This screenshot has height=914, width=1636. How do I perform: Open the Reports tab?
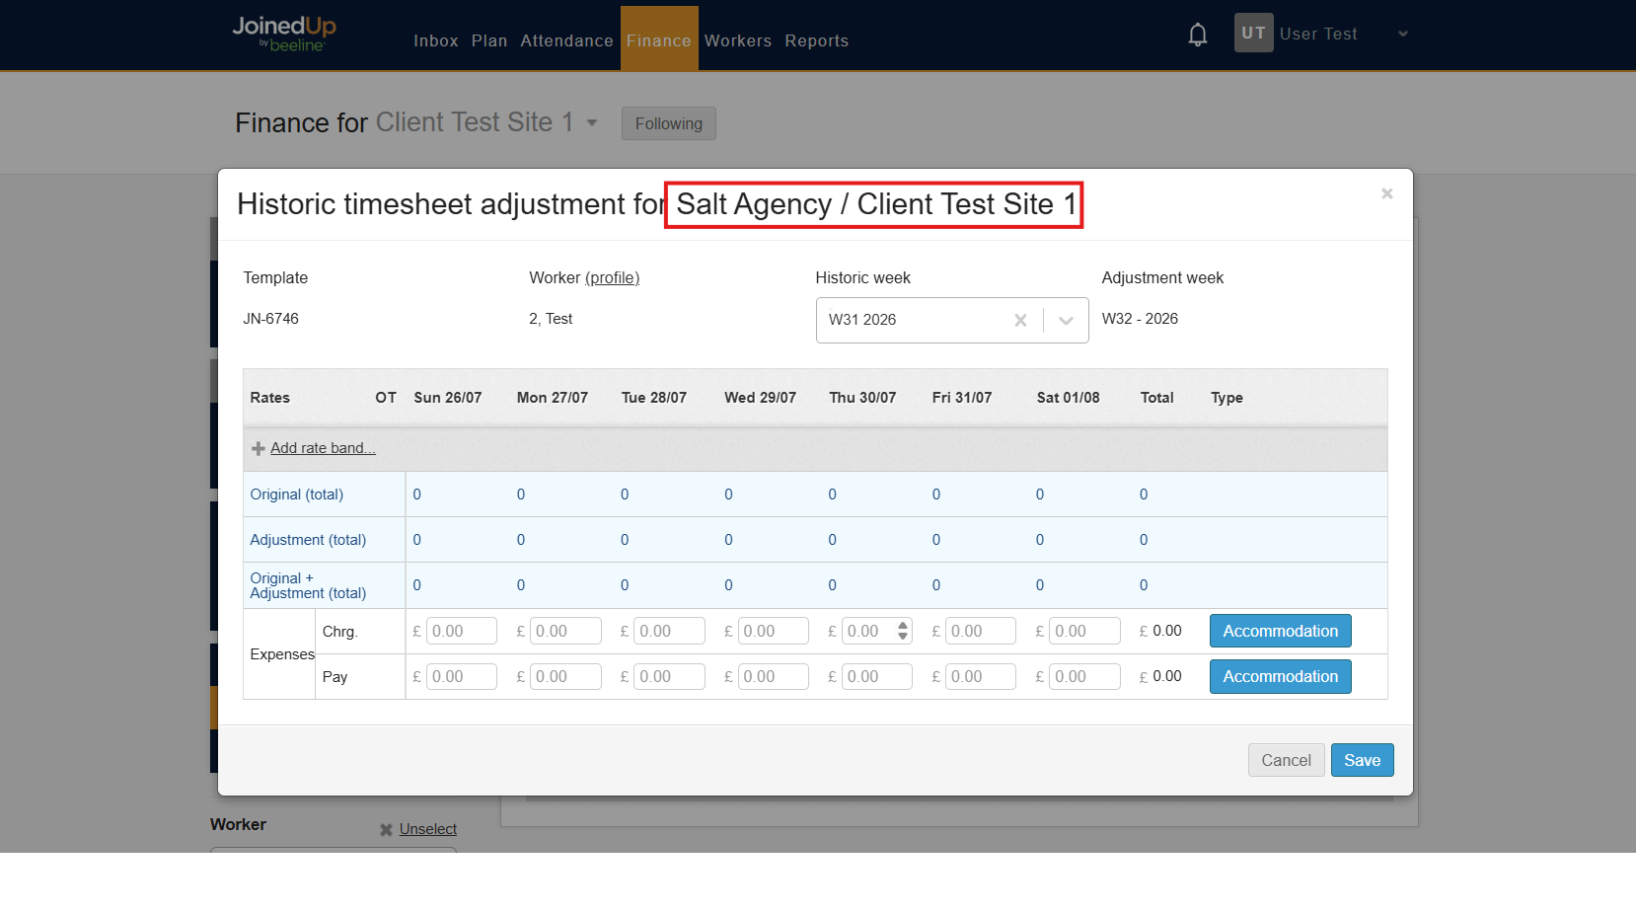817,40
